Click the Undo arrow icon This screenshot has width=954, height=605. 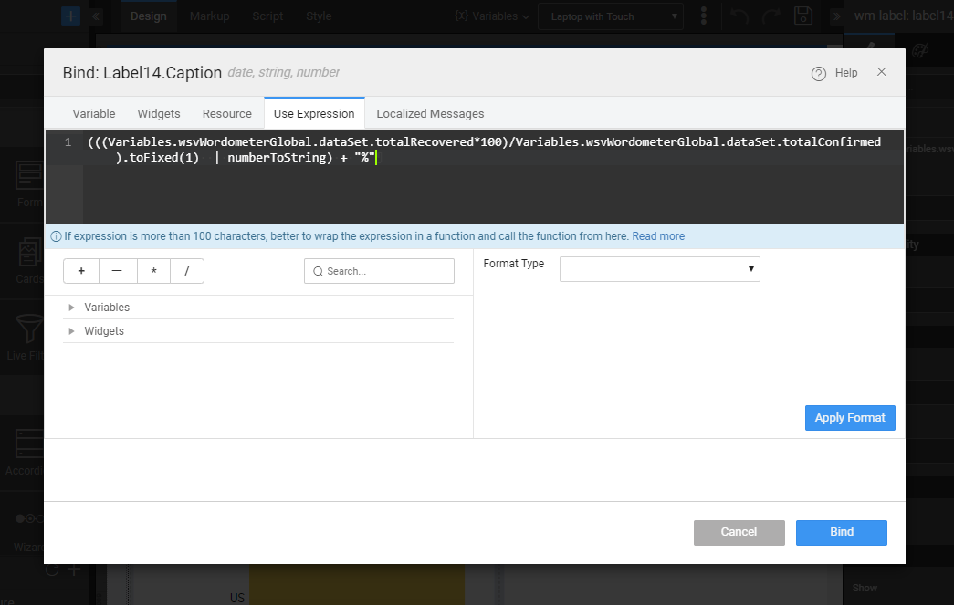point(741,16)
